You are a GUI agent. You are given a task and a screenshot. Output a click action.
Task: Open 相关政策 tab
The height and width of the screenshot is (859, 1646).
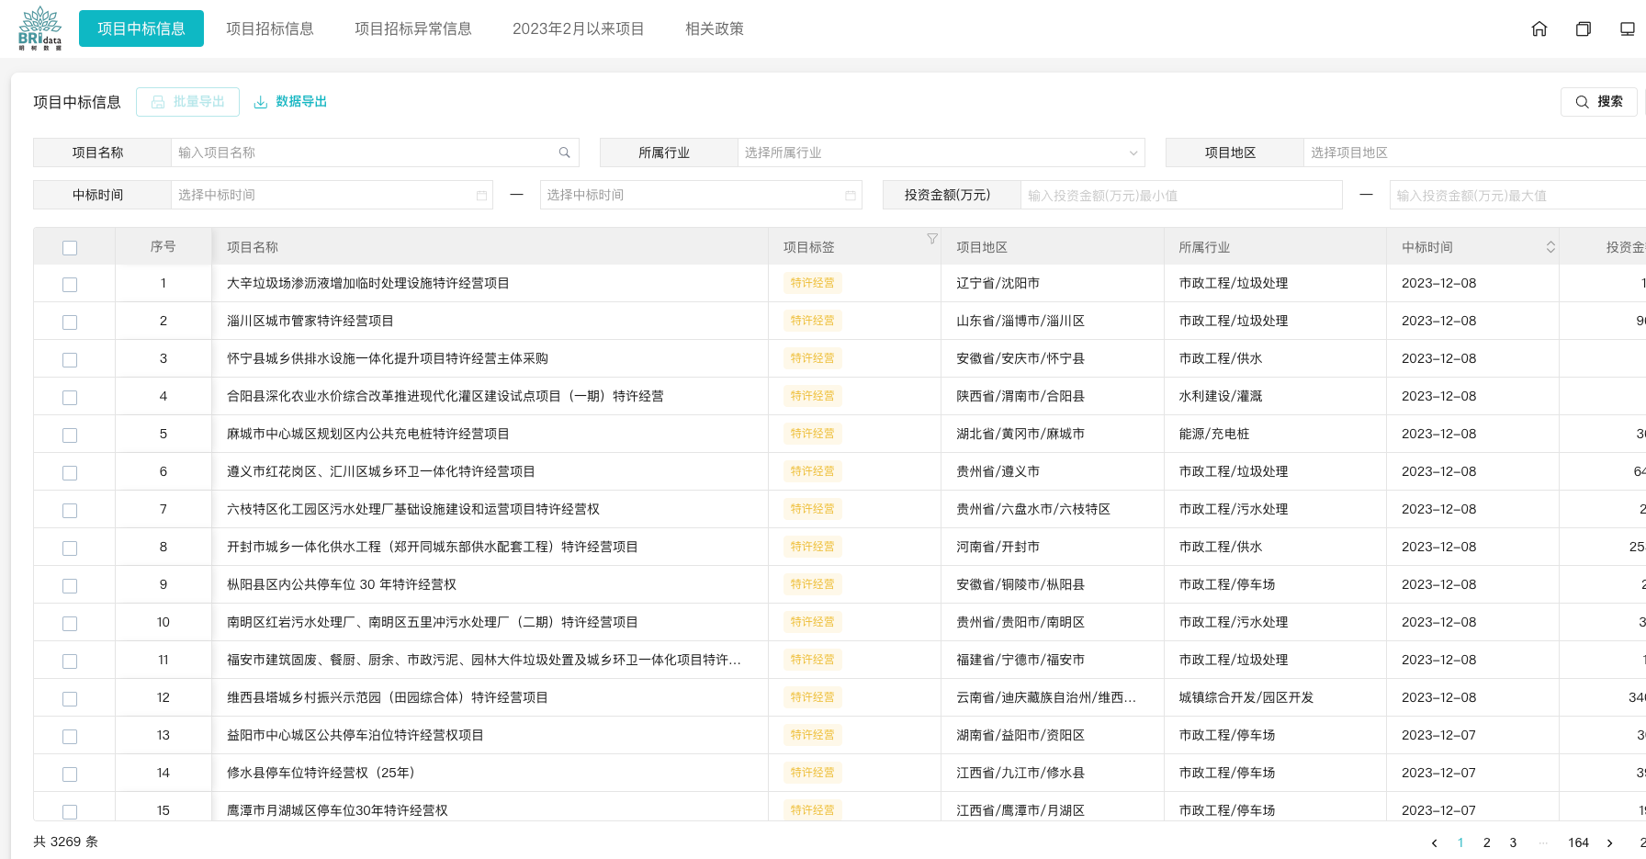[715, 28]
